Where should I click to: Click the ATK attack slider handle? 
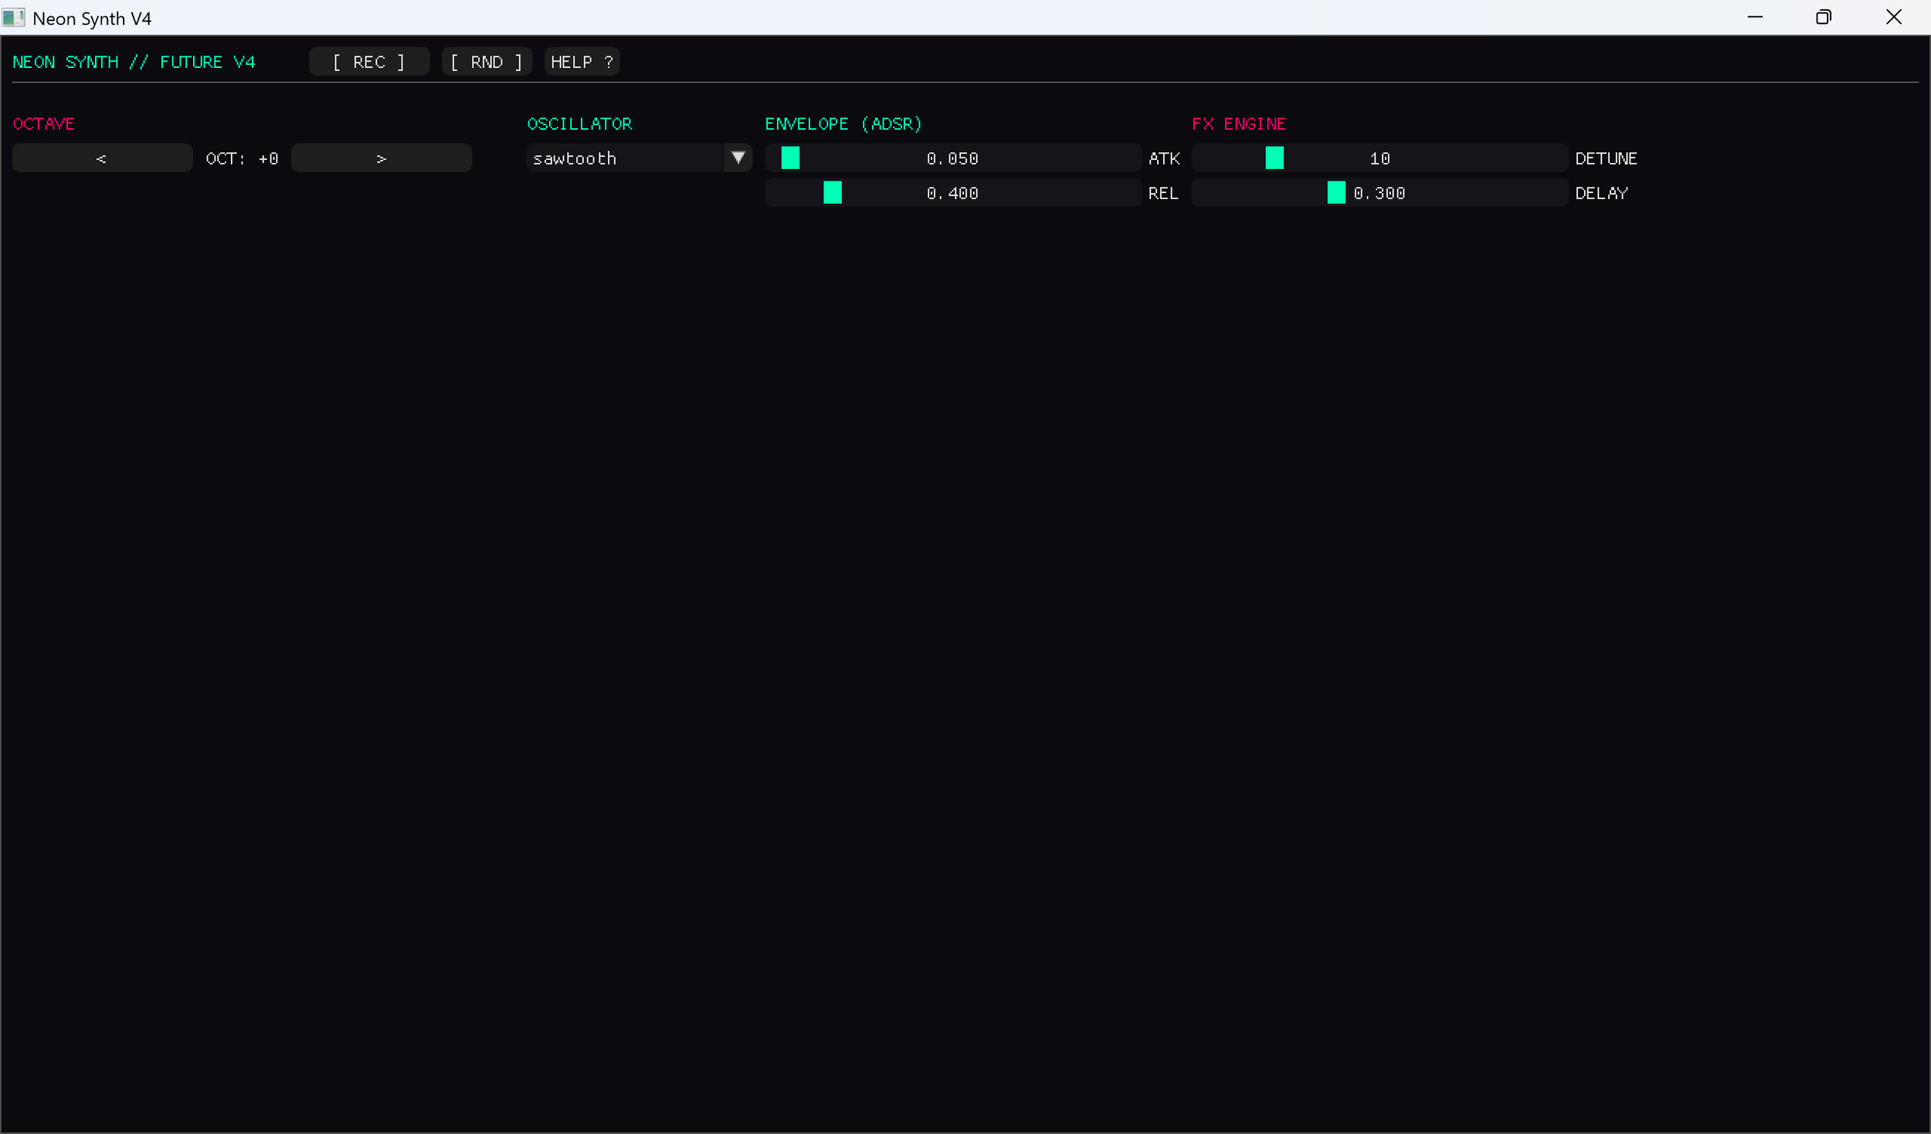point(790,157)
